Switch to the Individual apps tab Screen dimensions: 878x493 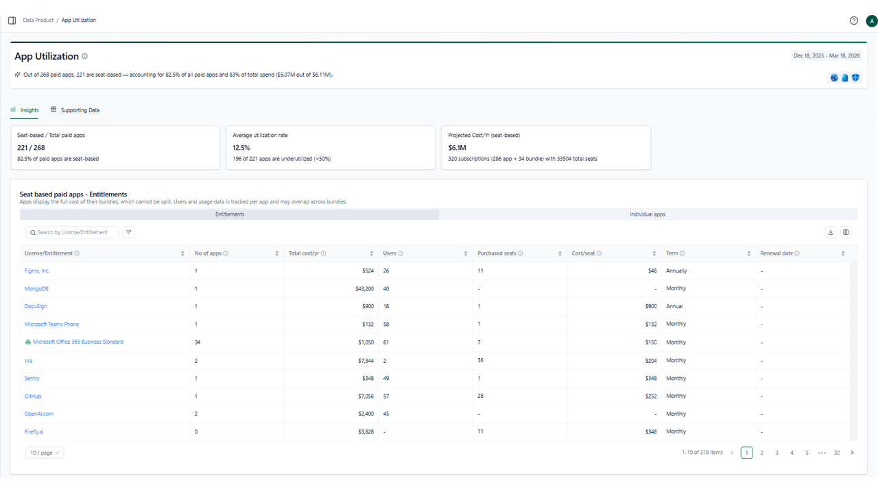coord(648,214)
